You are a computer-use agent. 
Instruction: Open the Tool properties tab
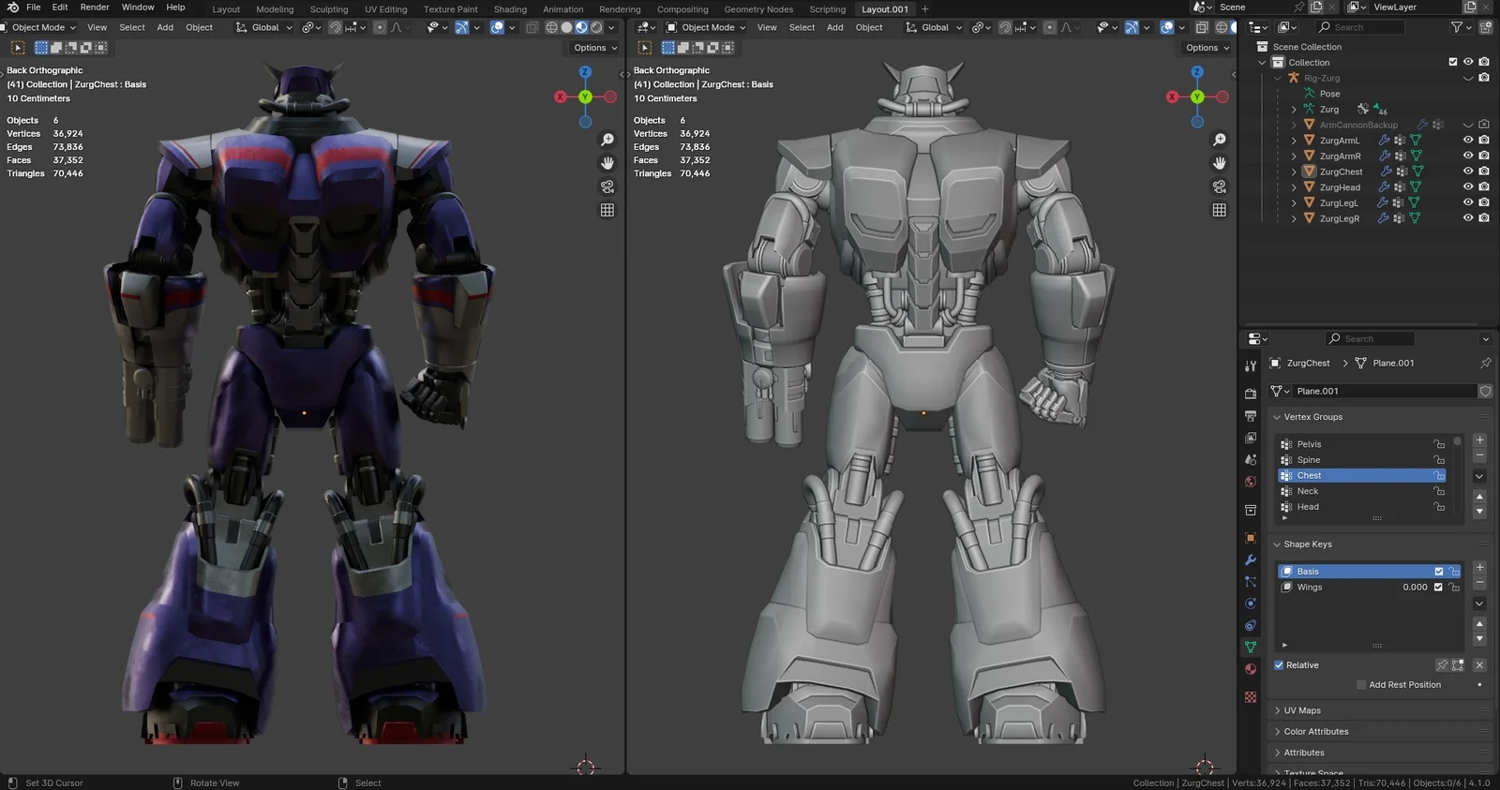[x=1251, y=365]
